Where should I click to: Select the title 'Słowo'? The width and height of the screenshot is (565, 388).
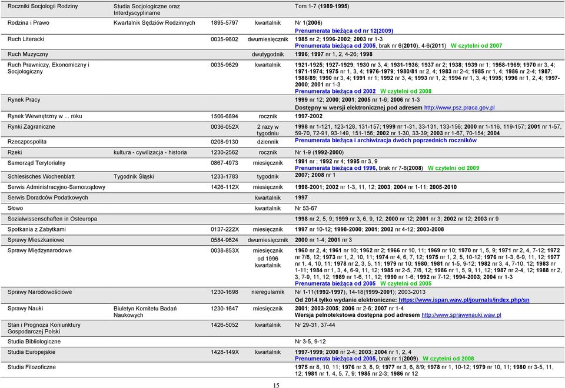(15, 208)
